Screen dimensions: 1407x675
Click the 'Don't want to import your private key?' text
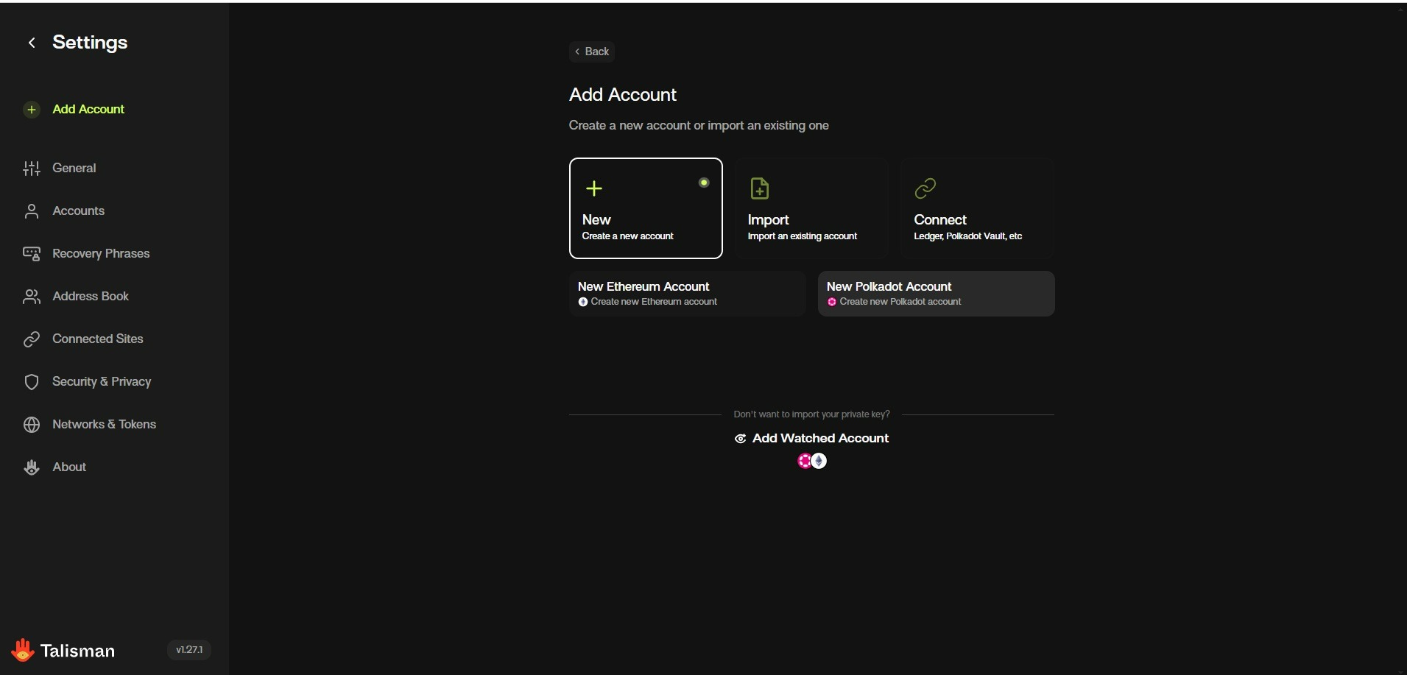click(811, 414)
